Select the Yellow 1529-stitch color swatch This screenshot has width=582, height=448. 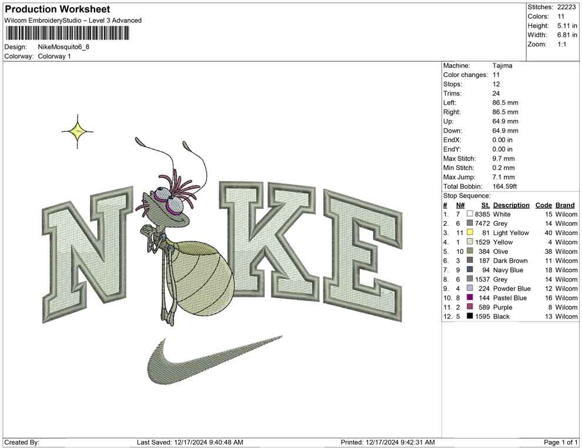(470, 242)
